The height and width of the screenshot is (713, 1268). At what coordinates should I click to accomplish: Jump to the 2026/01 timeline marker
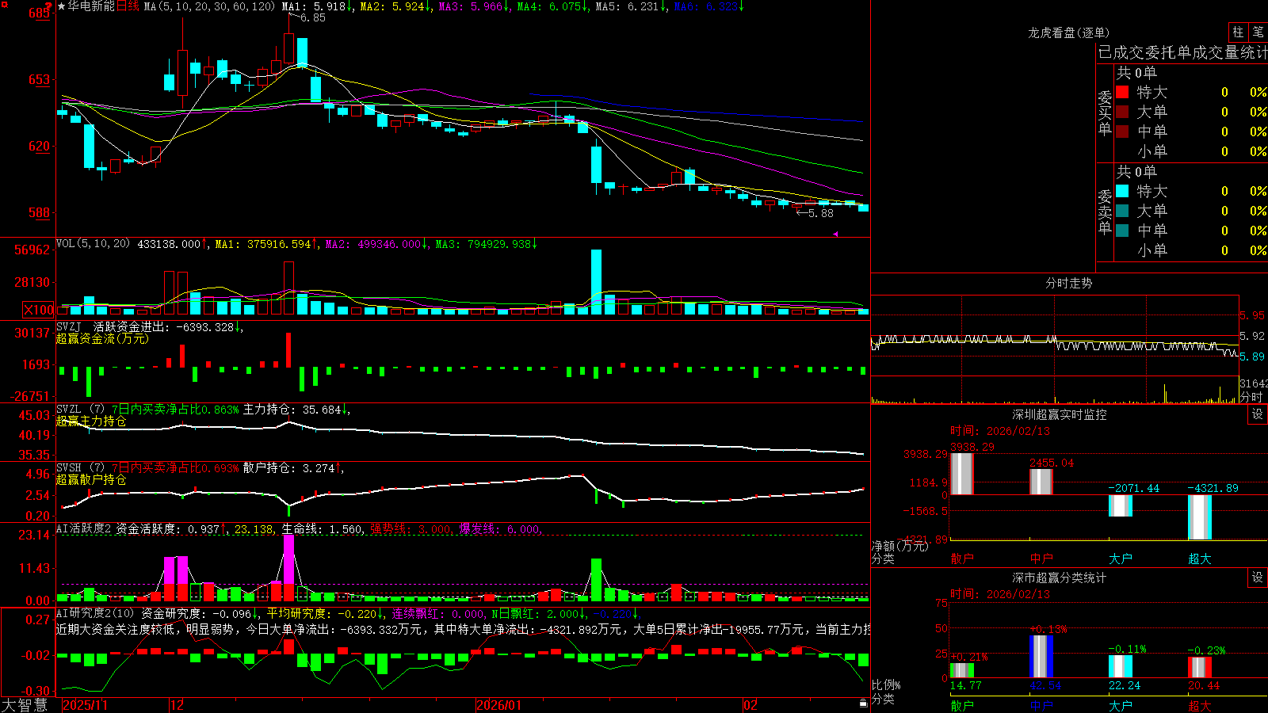pos(499,705)
